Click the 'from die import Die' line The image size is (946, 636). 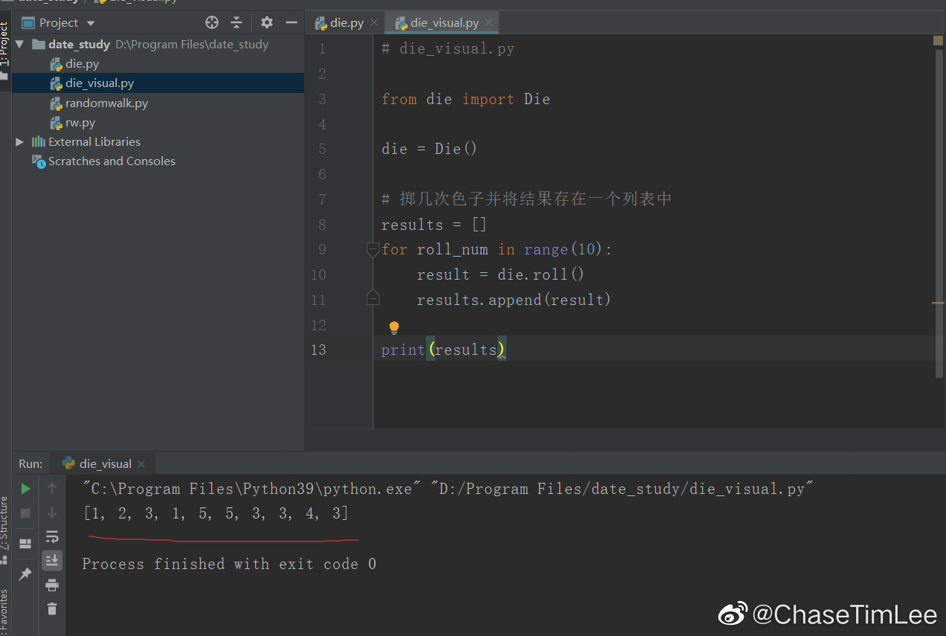pyautogui.click(x=466, y=99)
